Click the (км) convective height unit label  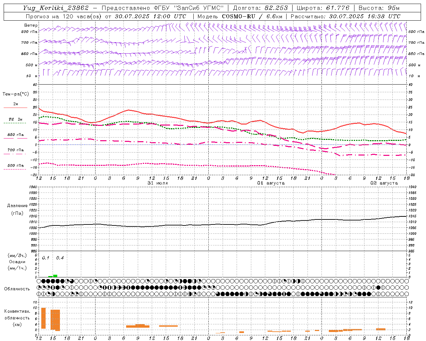click(17, 324)
